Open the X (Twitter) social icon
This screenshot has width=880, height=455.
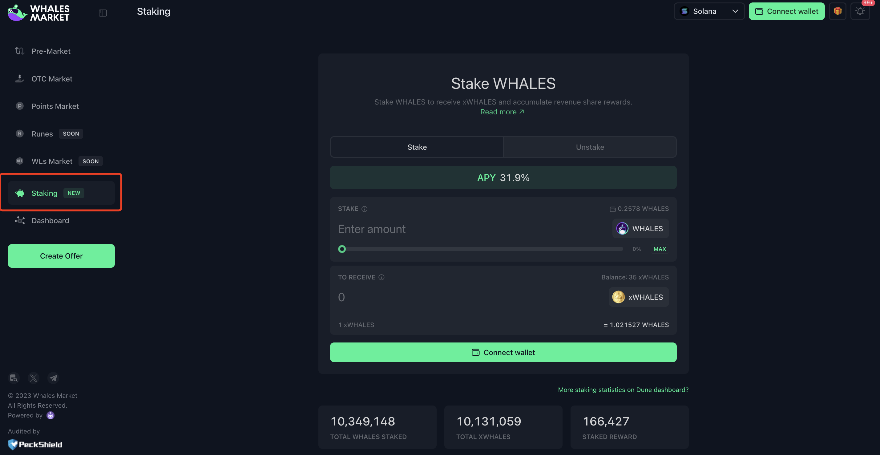34,378
